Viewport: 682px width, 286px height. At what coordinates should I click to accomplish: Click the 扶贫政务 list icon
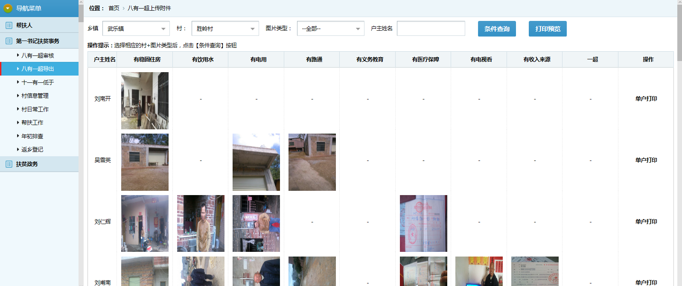[x=9, y=164]
